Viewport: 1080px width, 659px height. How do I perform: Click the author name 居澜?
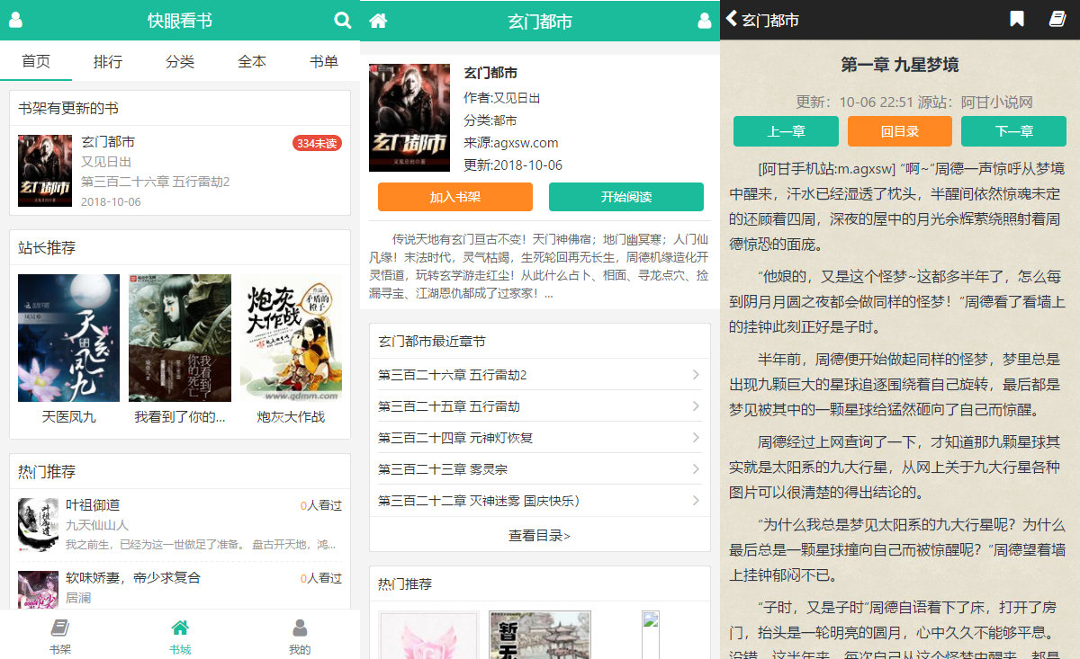pos(78,597)
